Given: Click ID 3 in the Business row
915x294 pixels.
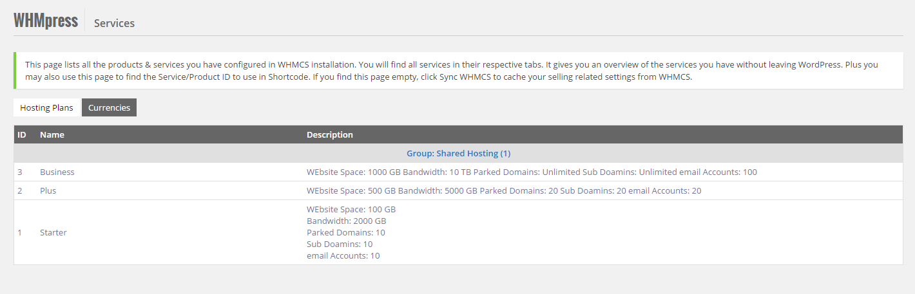Looking at the screenshot, I should point(20,172).
